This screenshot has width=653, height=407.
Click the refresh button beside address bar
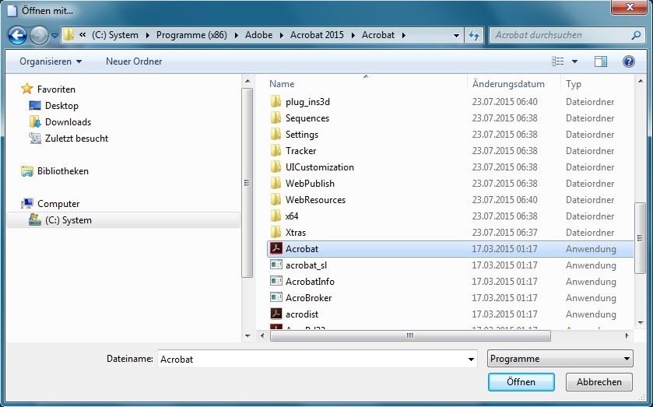tap(474, 35)
